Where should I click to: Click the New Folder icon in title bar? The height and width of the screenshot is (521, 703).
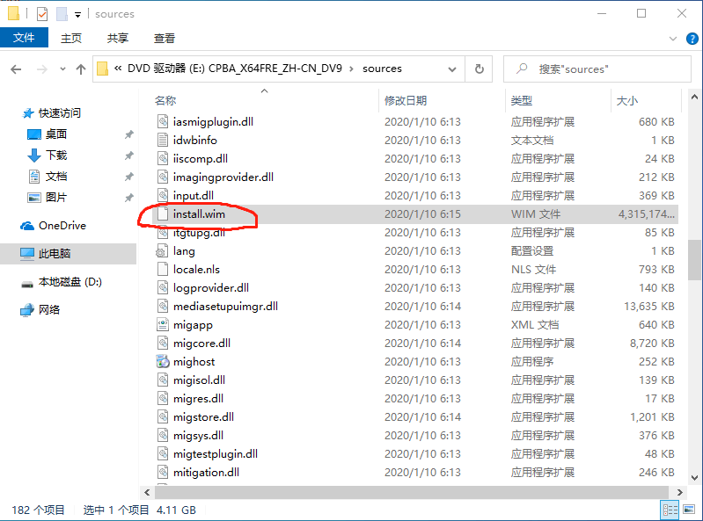point(62,13)
